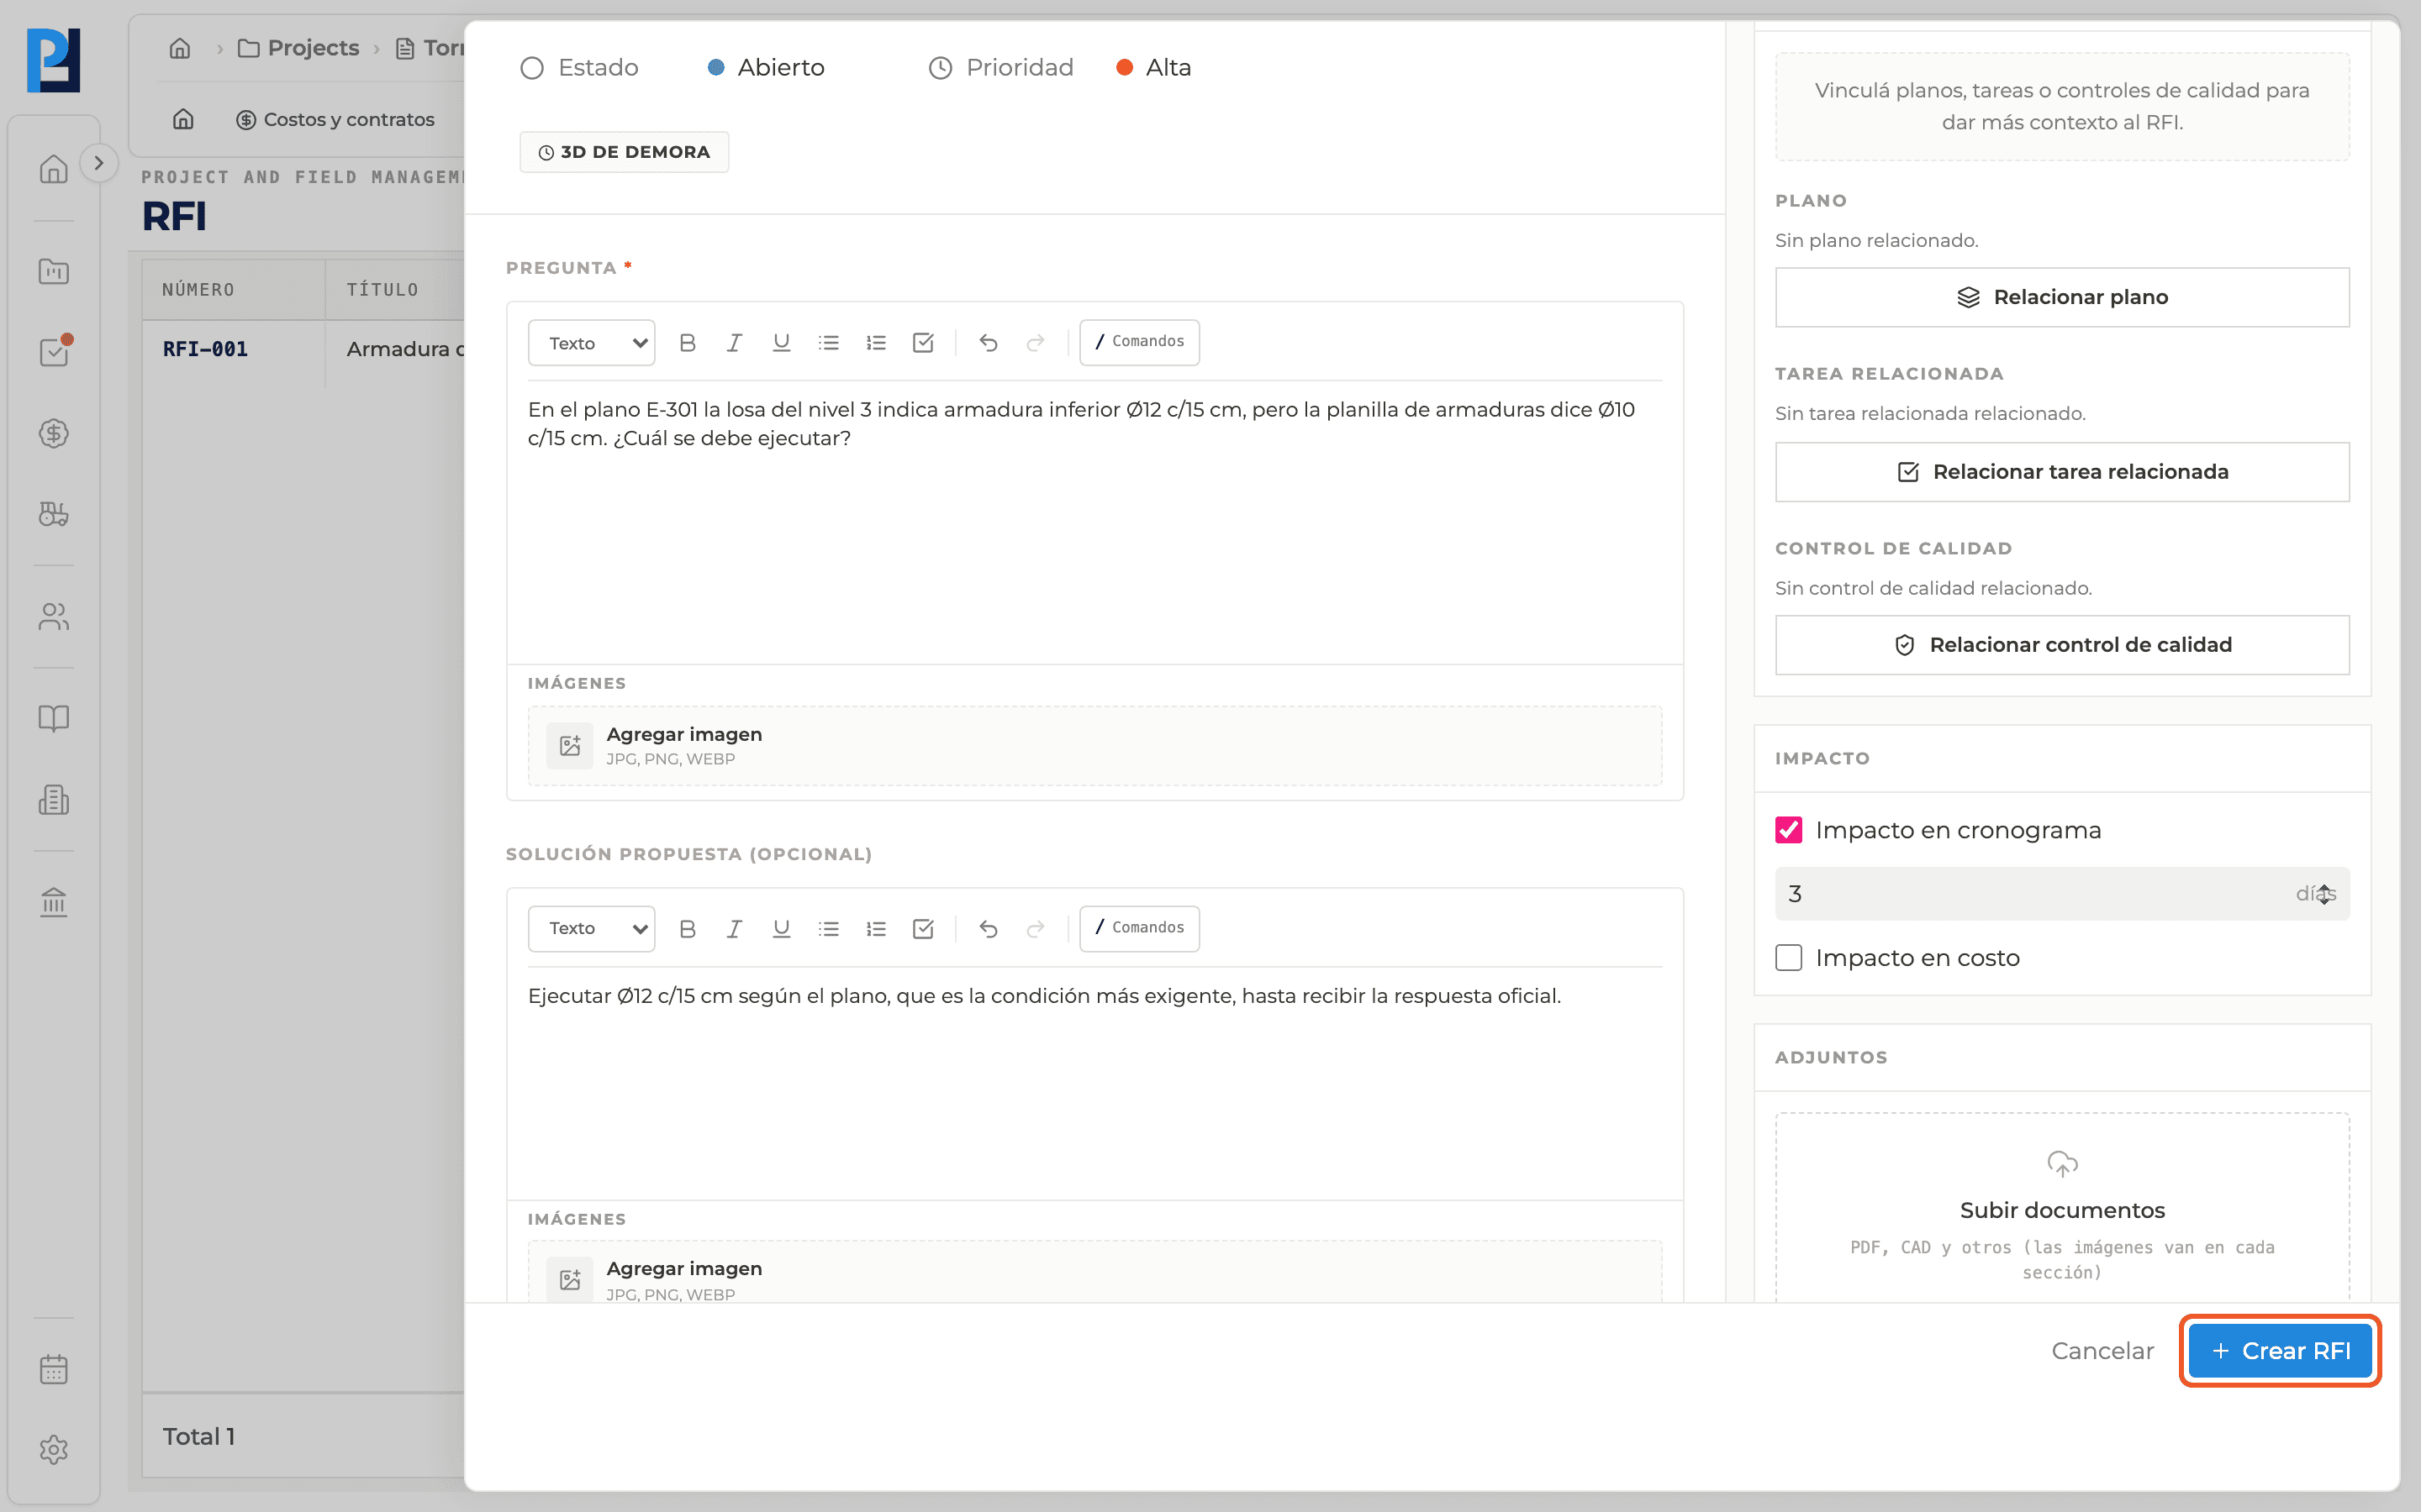Open the sidebar calendar icon

(54, 1369)
